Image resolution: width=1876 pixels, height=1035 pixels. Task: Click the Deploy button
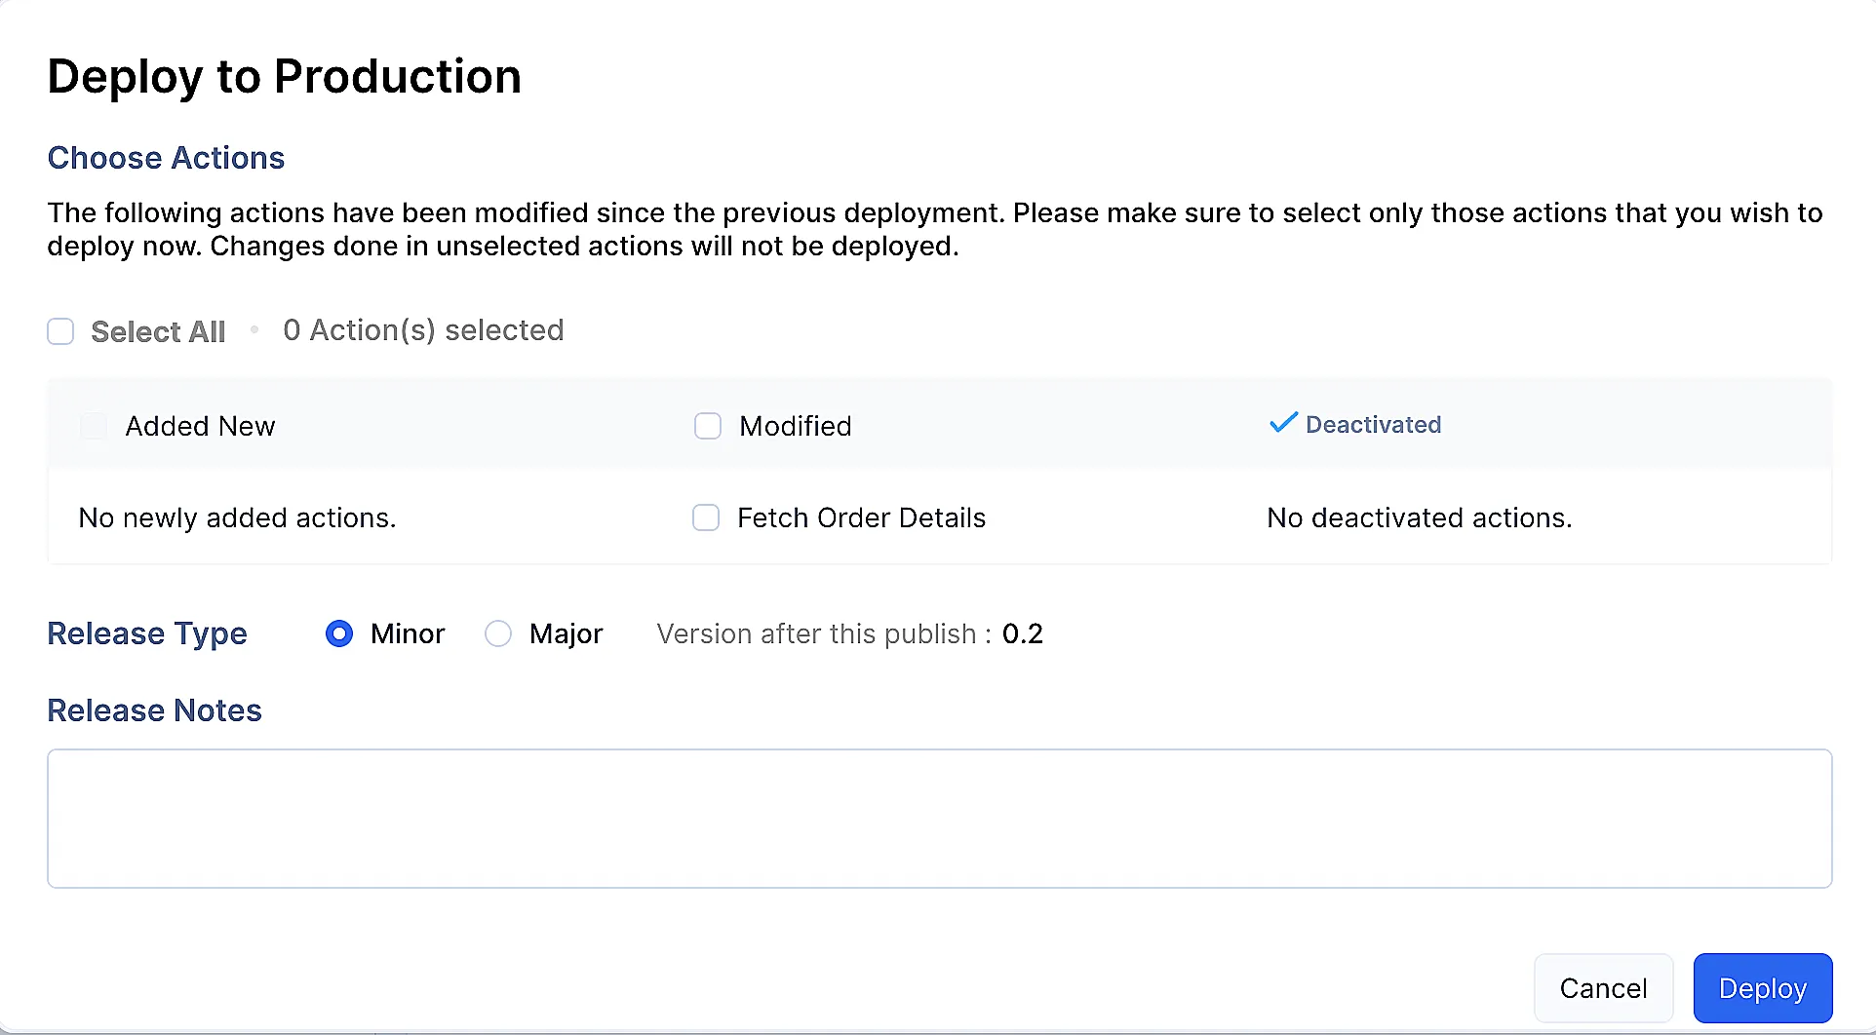pyautogui.click(x=1763, y=988)
